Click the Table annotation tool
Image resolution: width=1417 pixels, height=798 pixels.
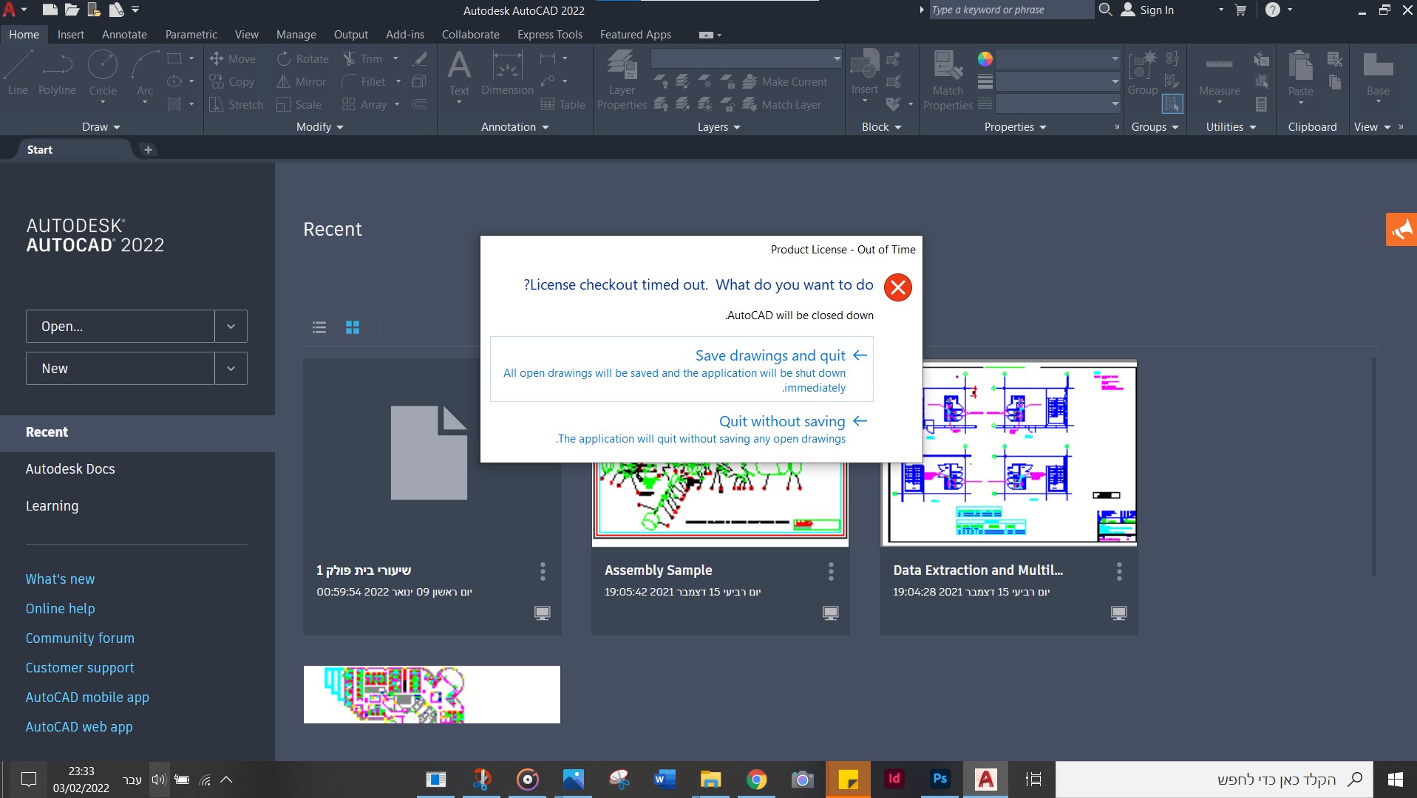tap(563, 104)
